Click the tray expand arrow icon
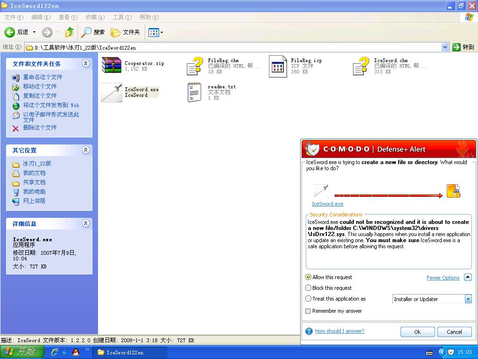 (x=442, y=352)
